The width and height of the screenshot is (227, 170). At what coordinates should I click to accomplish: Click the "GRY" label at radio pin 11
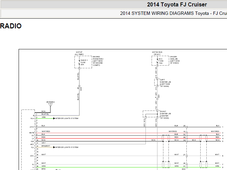click(44, 143)
